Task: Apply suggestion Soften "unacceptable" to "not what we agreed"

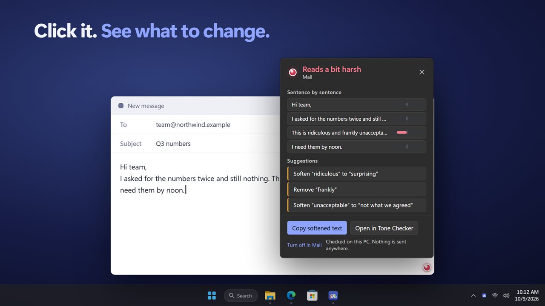Action: pos(357,205)
